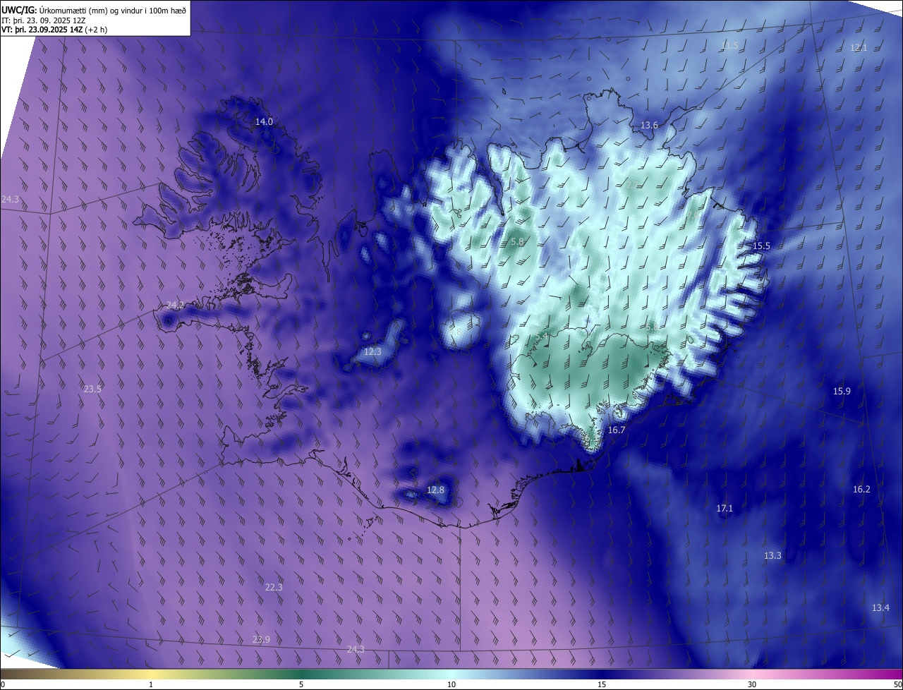The image size is (903, 690).
Task: Click the 13.6 value on the map
Action: (x=649, y=126)
